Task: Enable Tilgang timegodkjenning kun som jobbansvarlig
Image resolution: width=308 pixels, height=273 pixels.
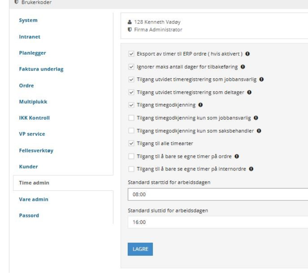Action: tap(131, 118)
